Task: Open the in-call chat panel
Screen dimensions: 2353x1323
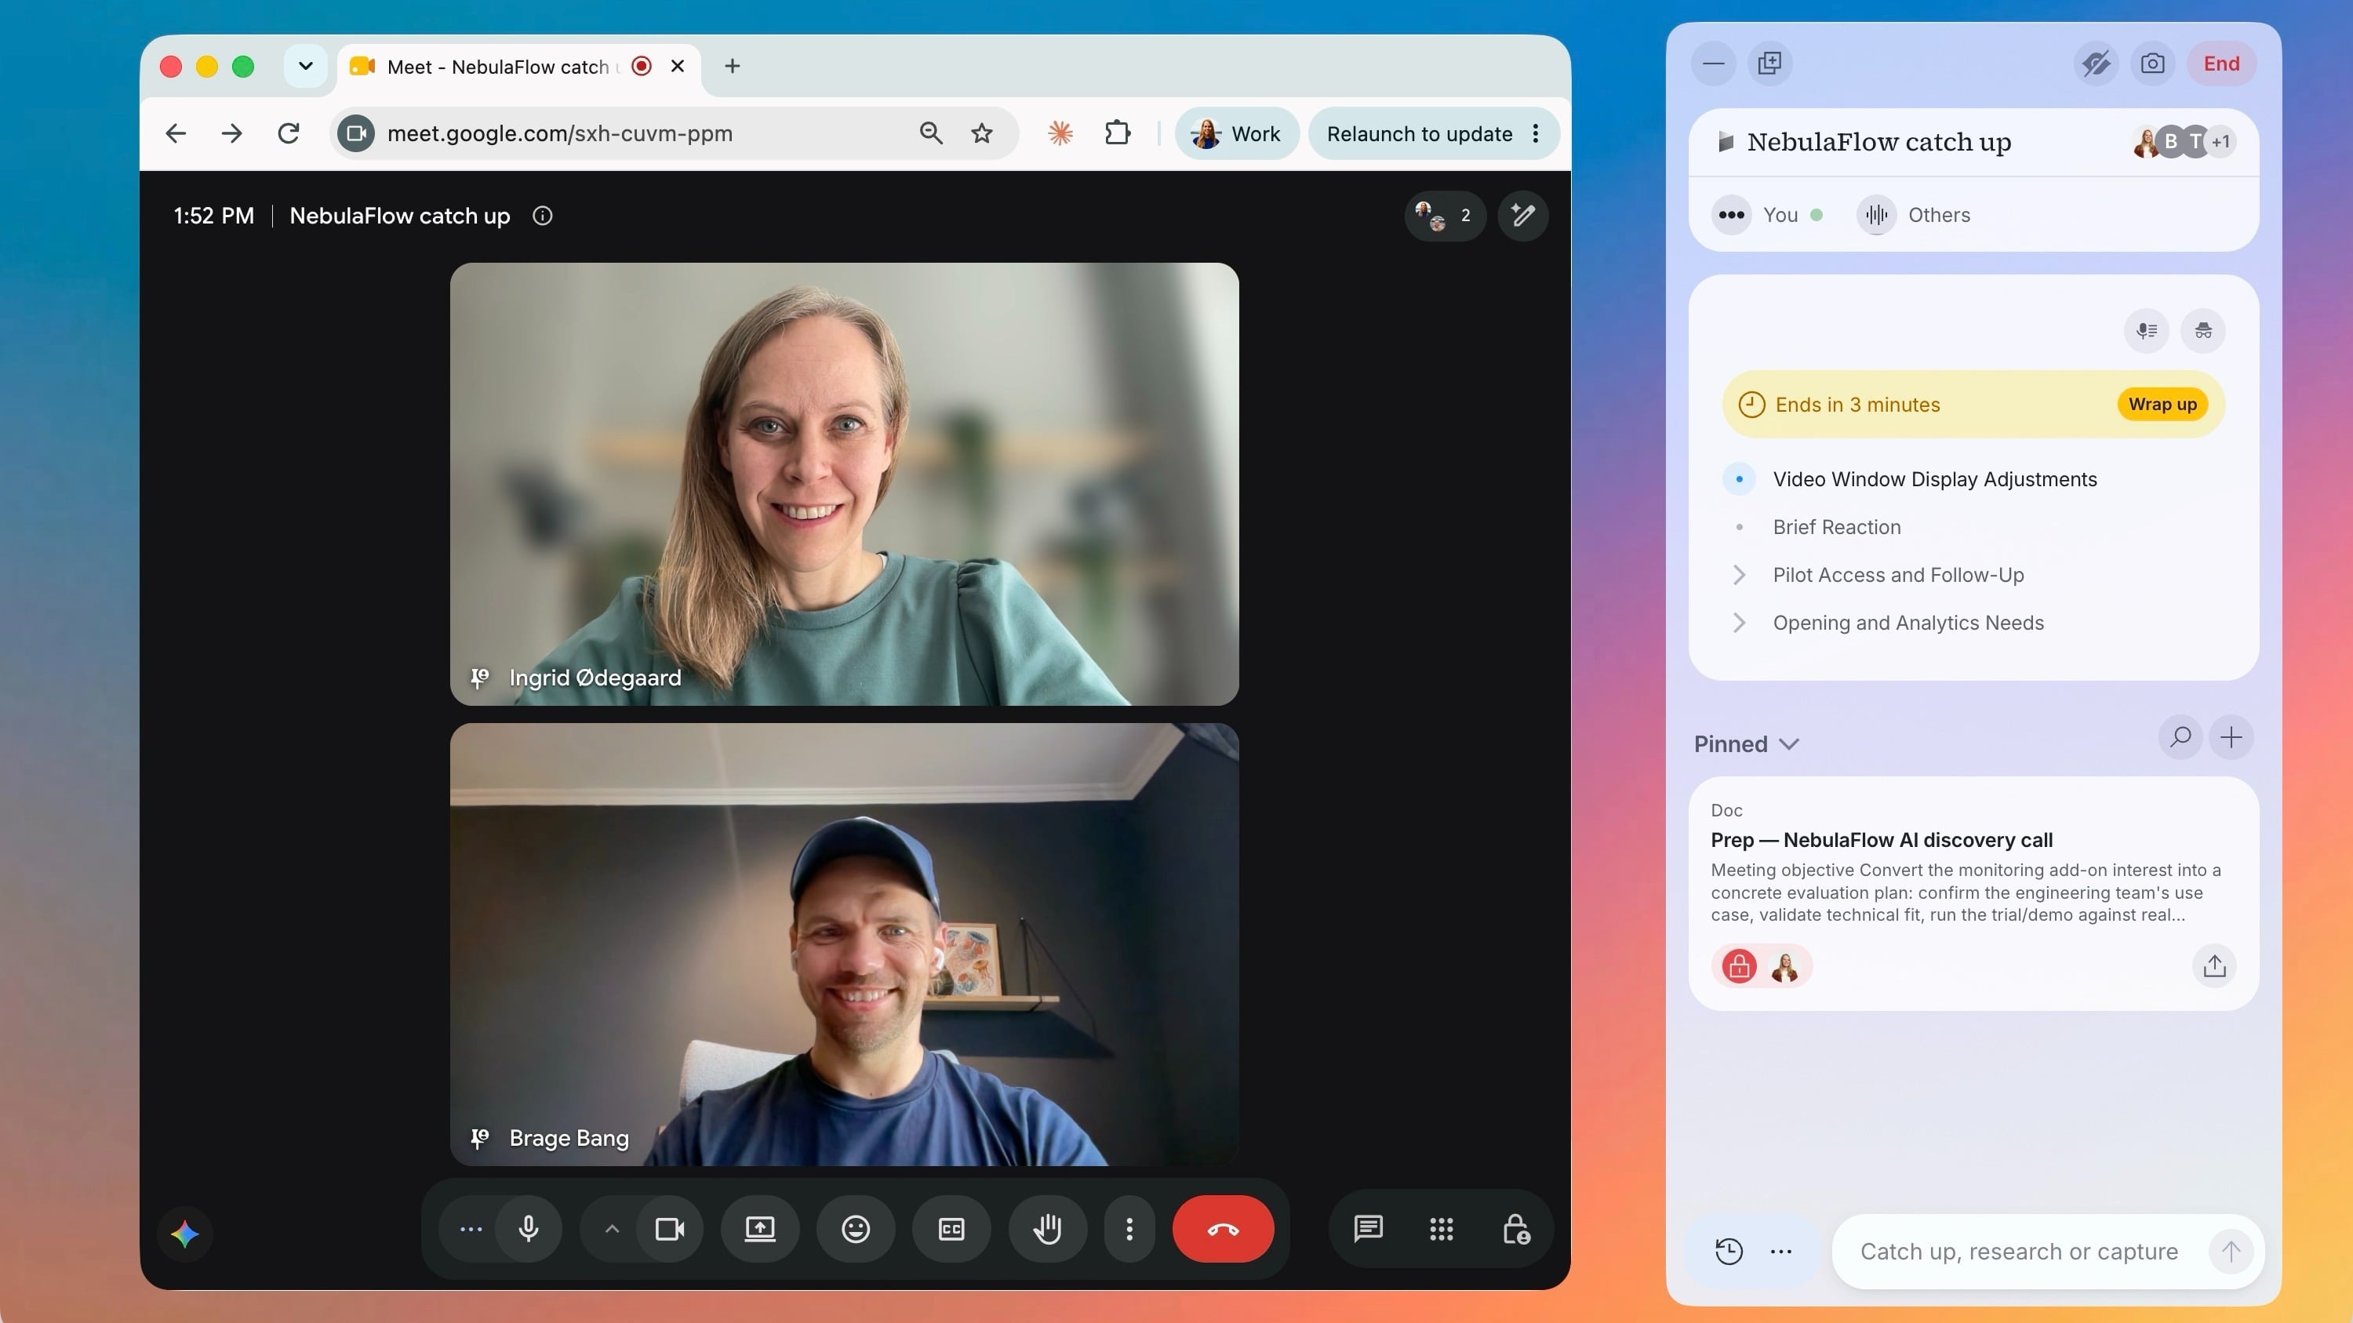Action: (1367, 1229)
